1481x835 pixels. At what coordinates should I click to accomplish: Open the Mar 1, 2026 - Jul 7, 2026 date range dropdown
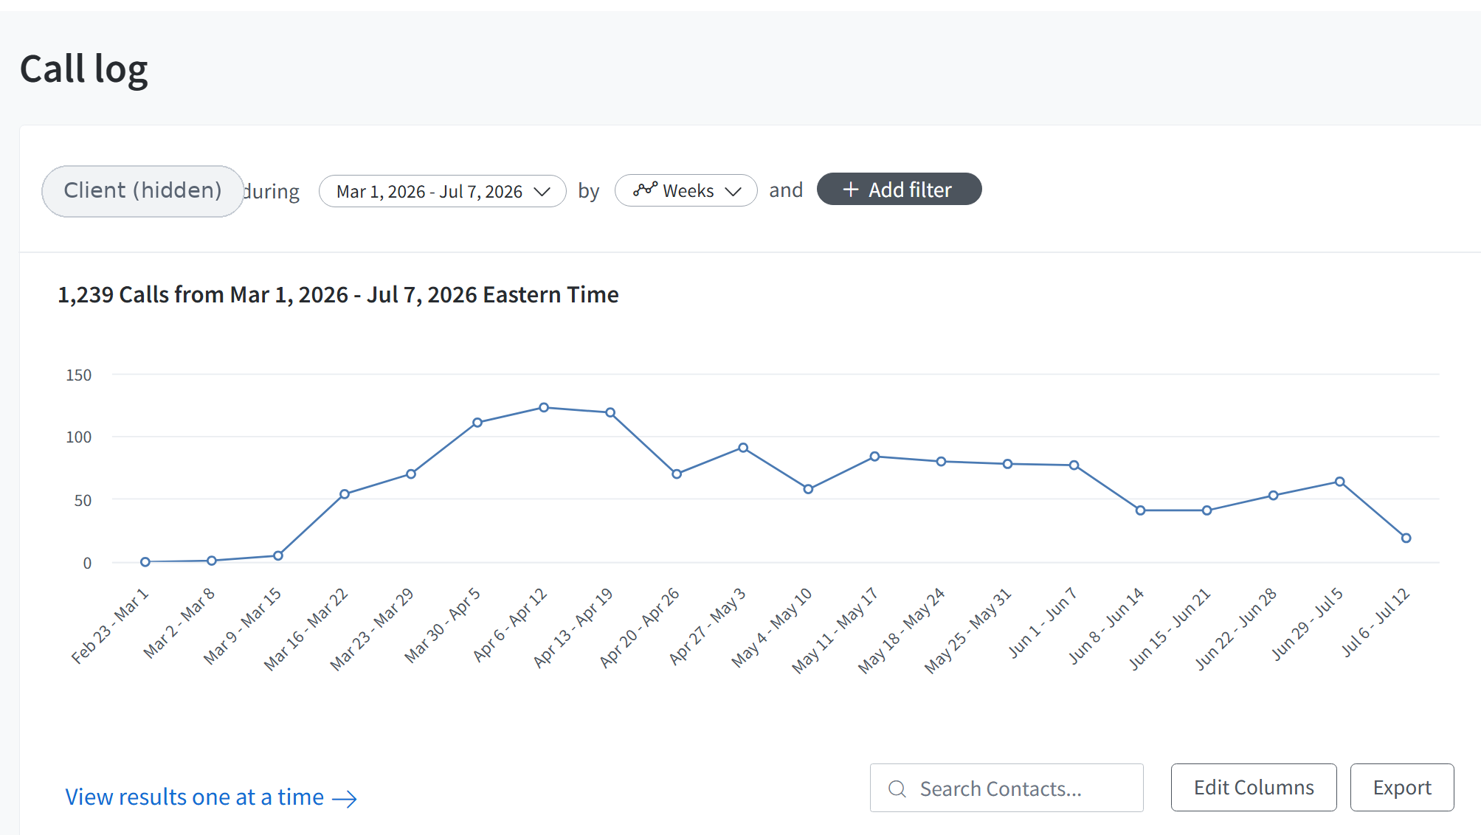point(443,191)
